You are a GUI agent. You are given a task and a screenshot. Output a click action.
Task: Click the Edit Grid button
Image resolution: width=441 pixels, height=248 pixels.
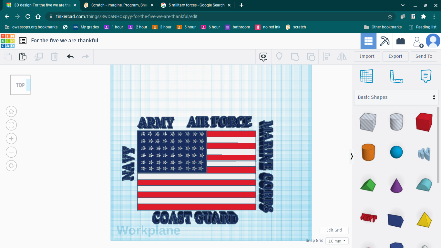click(x=334, y=230)
